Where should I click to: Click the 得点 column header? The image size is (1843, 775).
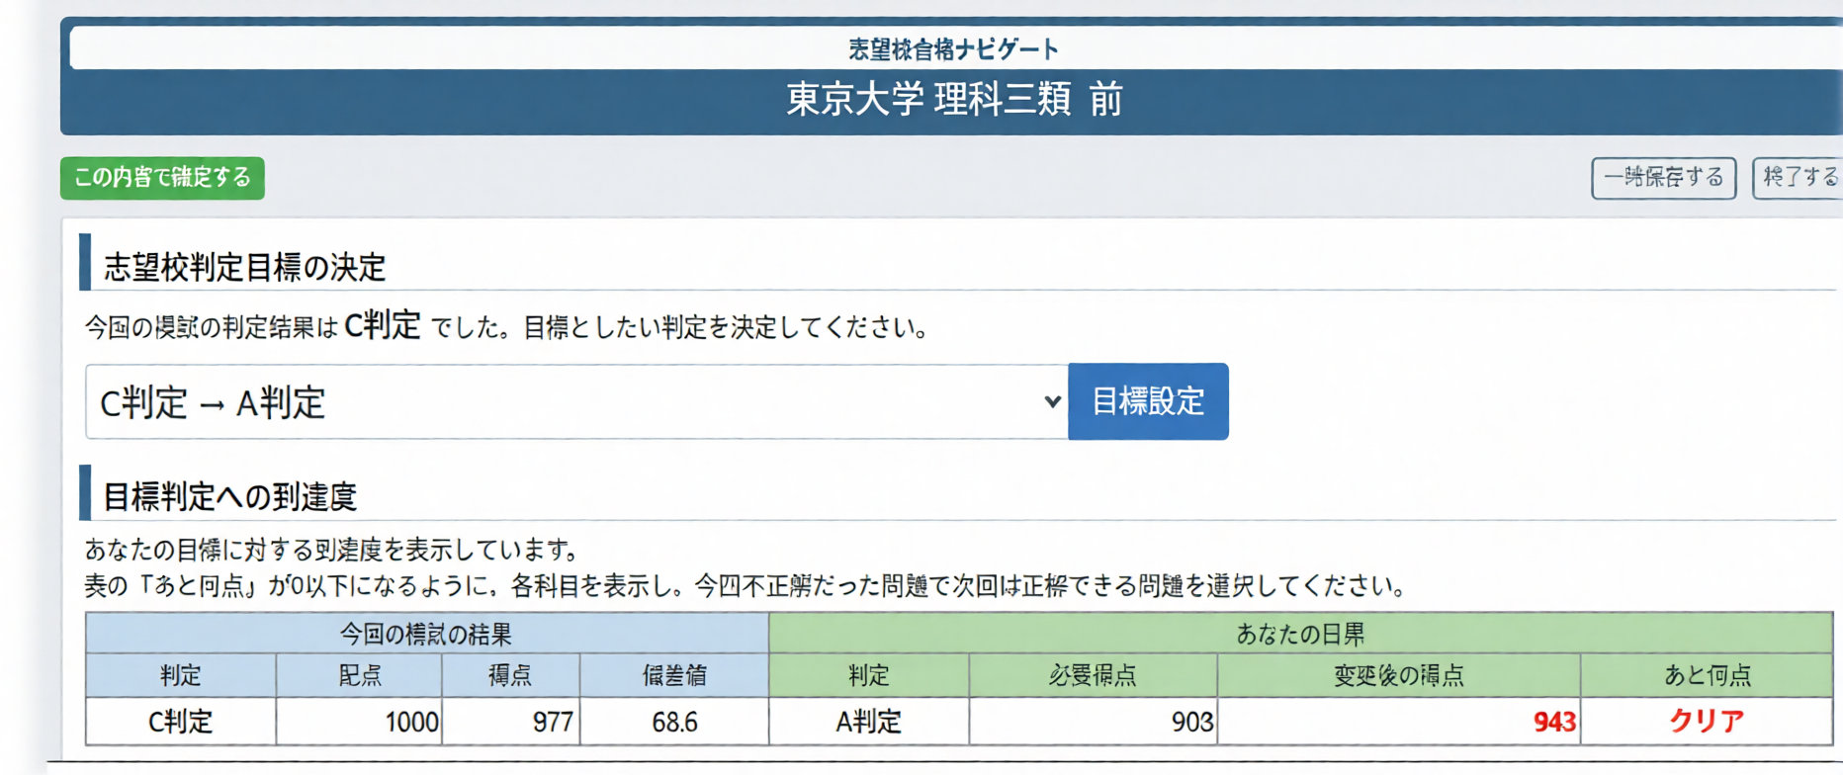click(510, 675)
